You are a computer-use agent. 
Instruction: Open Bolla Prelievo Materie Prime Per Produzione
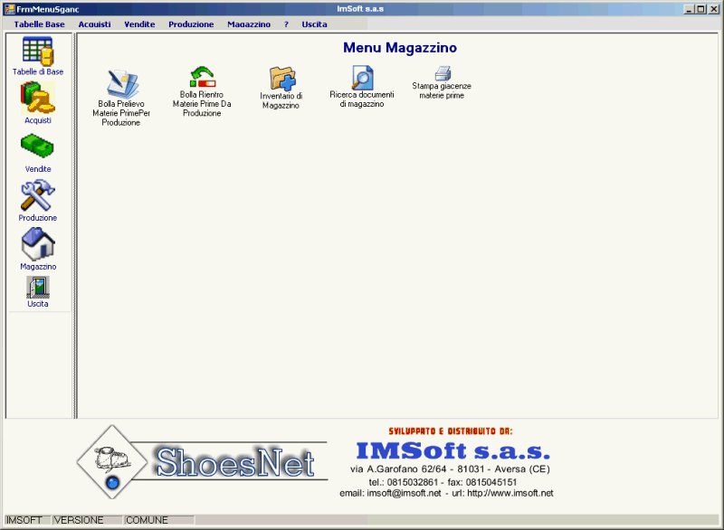click(x=121, y=98)
